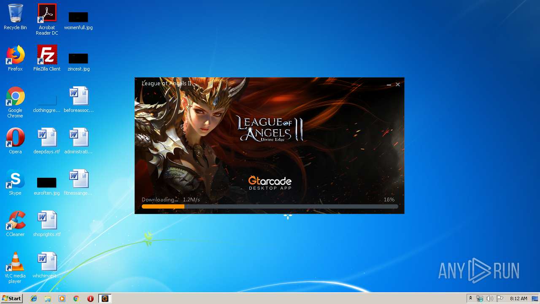Open the Windows Start menu
The width and height of the screenshot is (540, 304).
pyautogui.click(x=11, y=298)
